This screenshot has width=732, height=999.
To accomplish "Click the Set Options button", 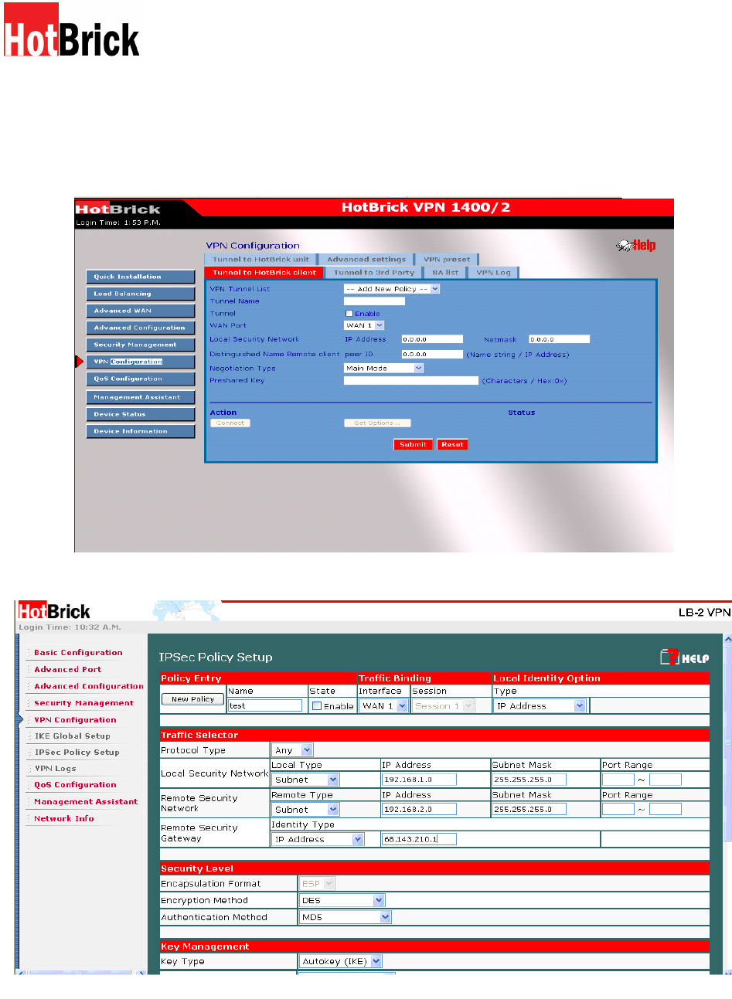I will click(x=377, y=423).
